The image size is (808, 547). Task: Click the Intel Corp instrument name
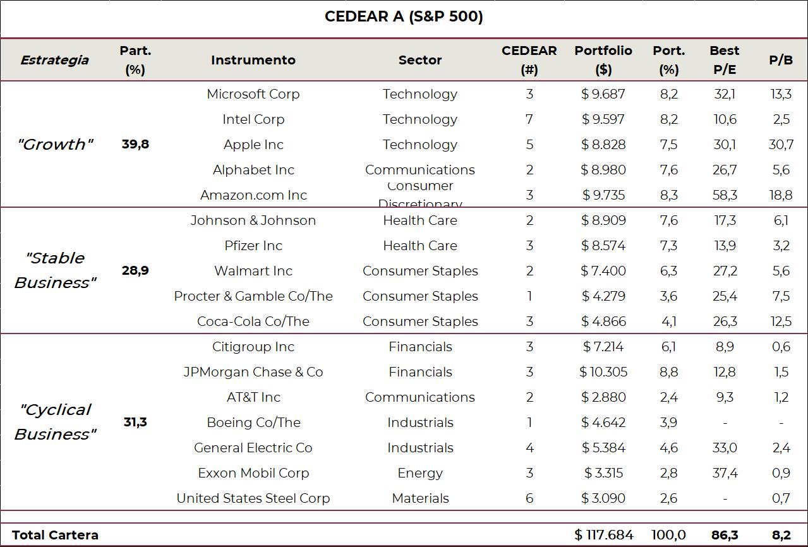point(253,119)
